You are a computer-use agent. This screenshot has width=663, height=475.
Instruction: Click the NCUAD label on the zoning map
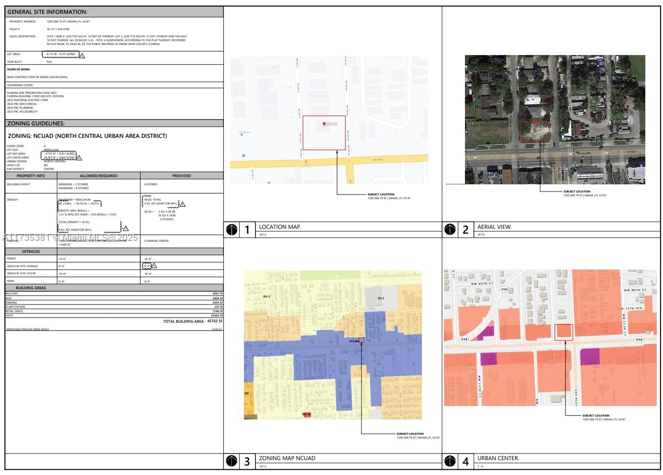(x=354, y=341)
